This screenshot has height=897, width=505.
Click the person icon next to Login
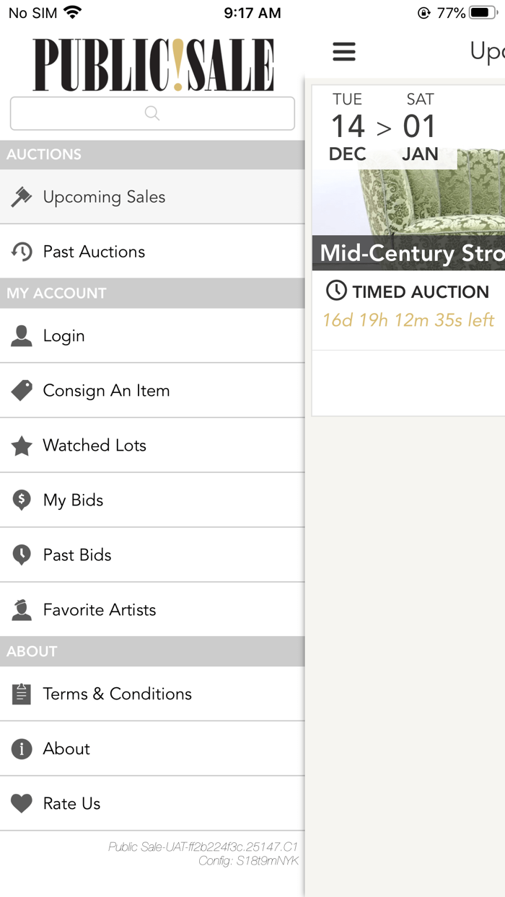pos(22,336)
